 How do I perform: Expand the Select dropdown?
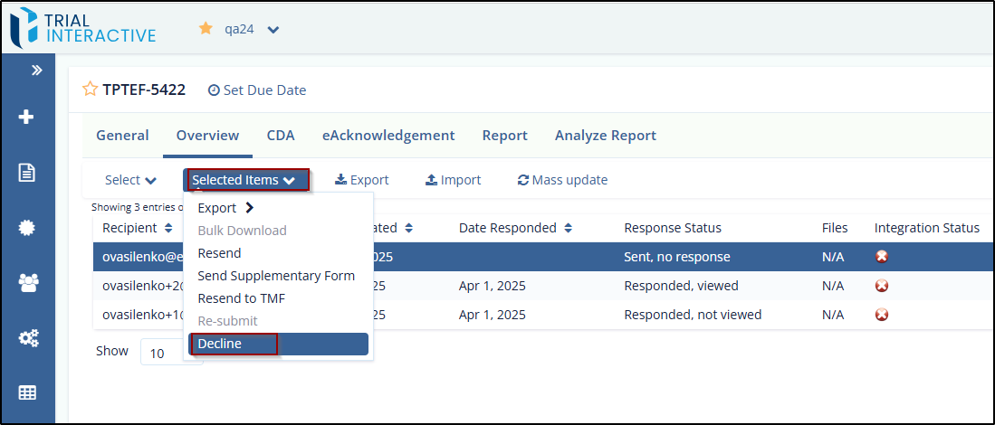tap(130, 180)
